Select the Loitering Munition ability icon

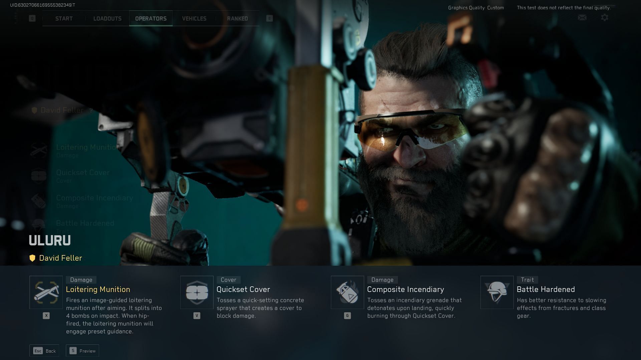point(46,292)
